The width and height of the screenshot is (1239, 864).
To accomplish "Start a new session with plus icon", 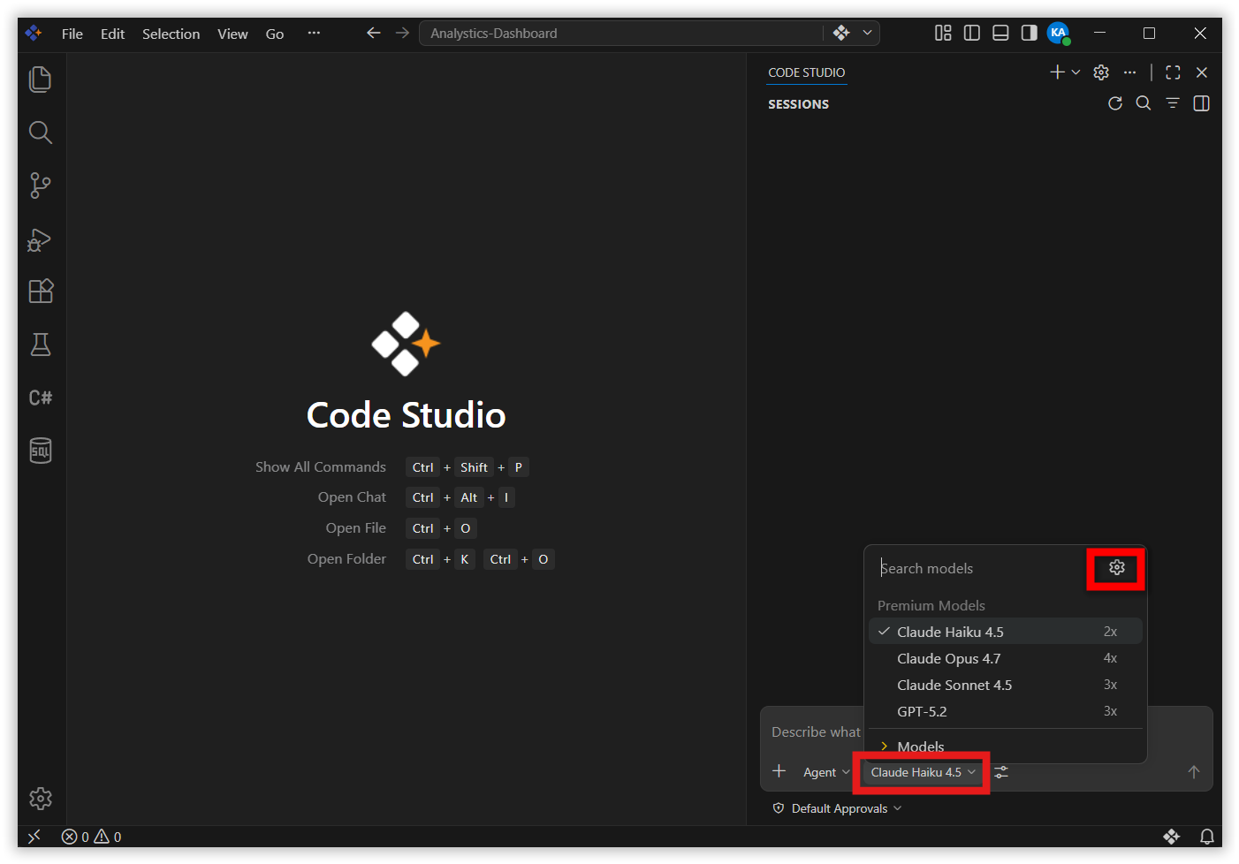I will (x=1057, y=72).
